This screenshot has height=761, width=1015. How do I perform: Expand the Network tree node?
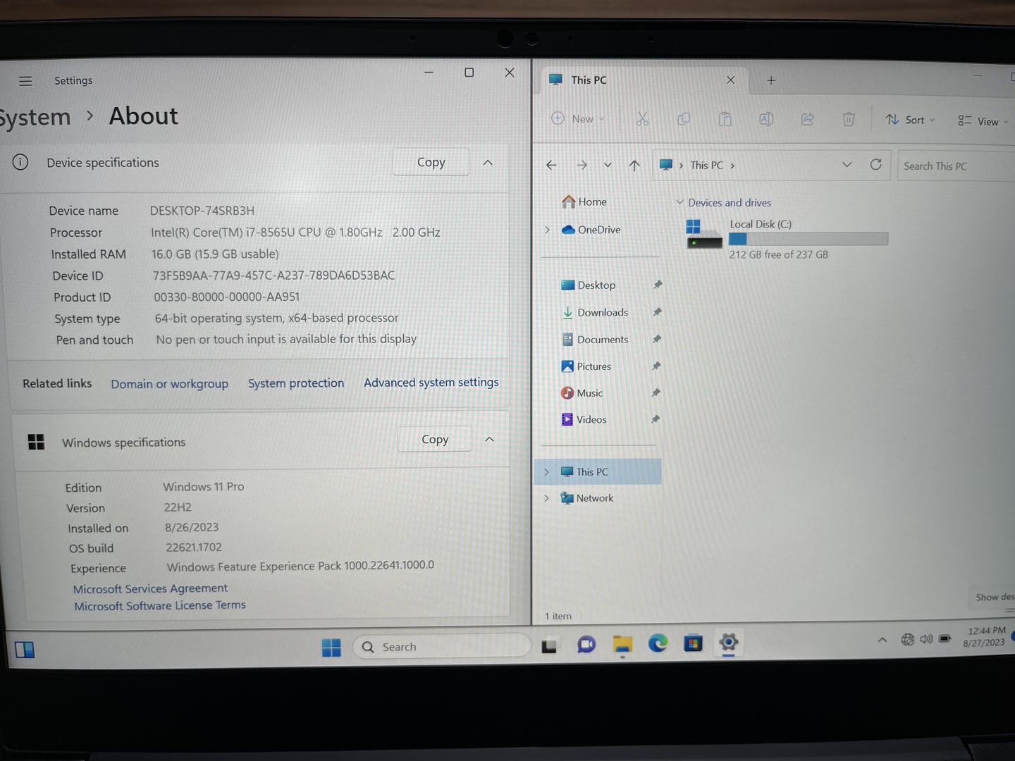tap(546, 497)
